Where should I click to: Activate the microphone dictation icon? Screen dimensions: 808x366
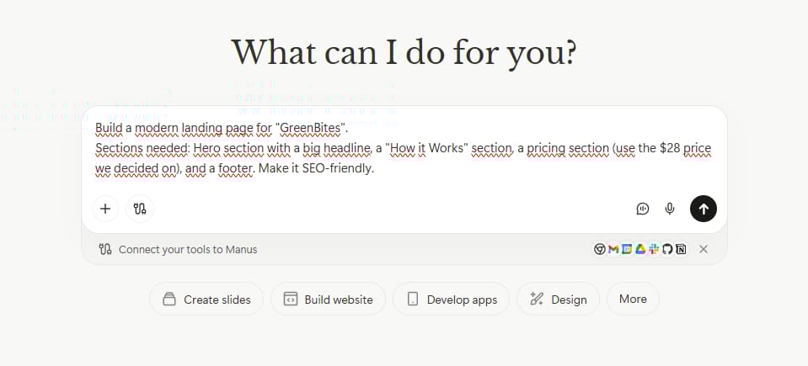[669, 209]
